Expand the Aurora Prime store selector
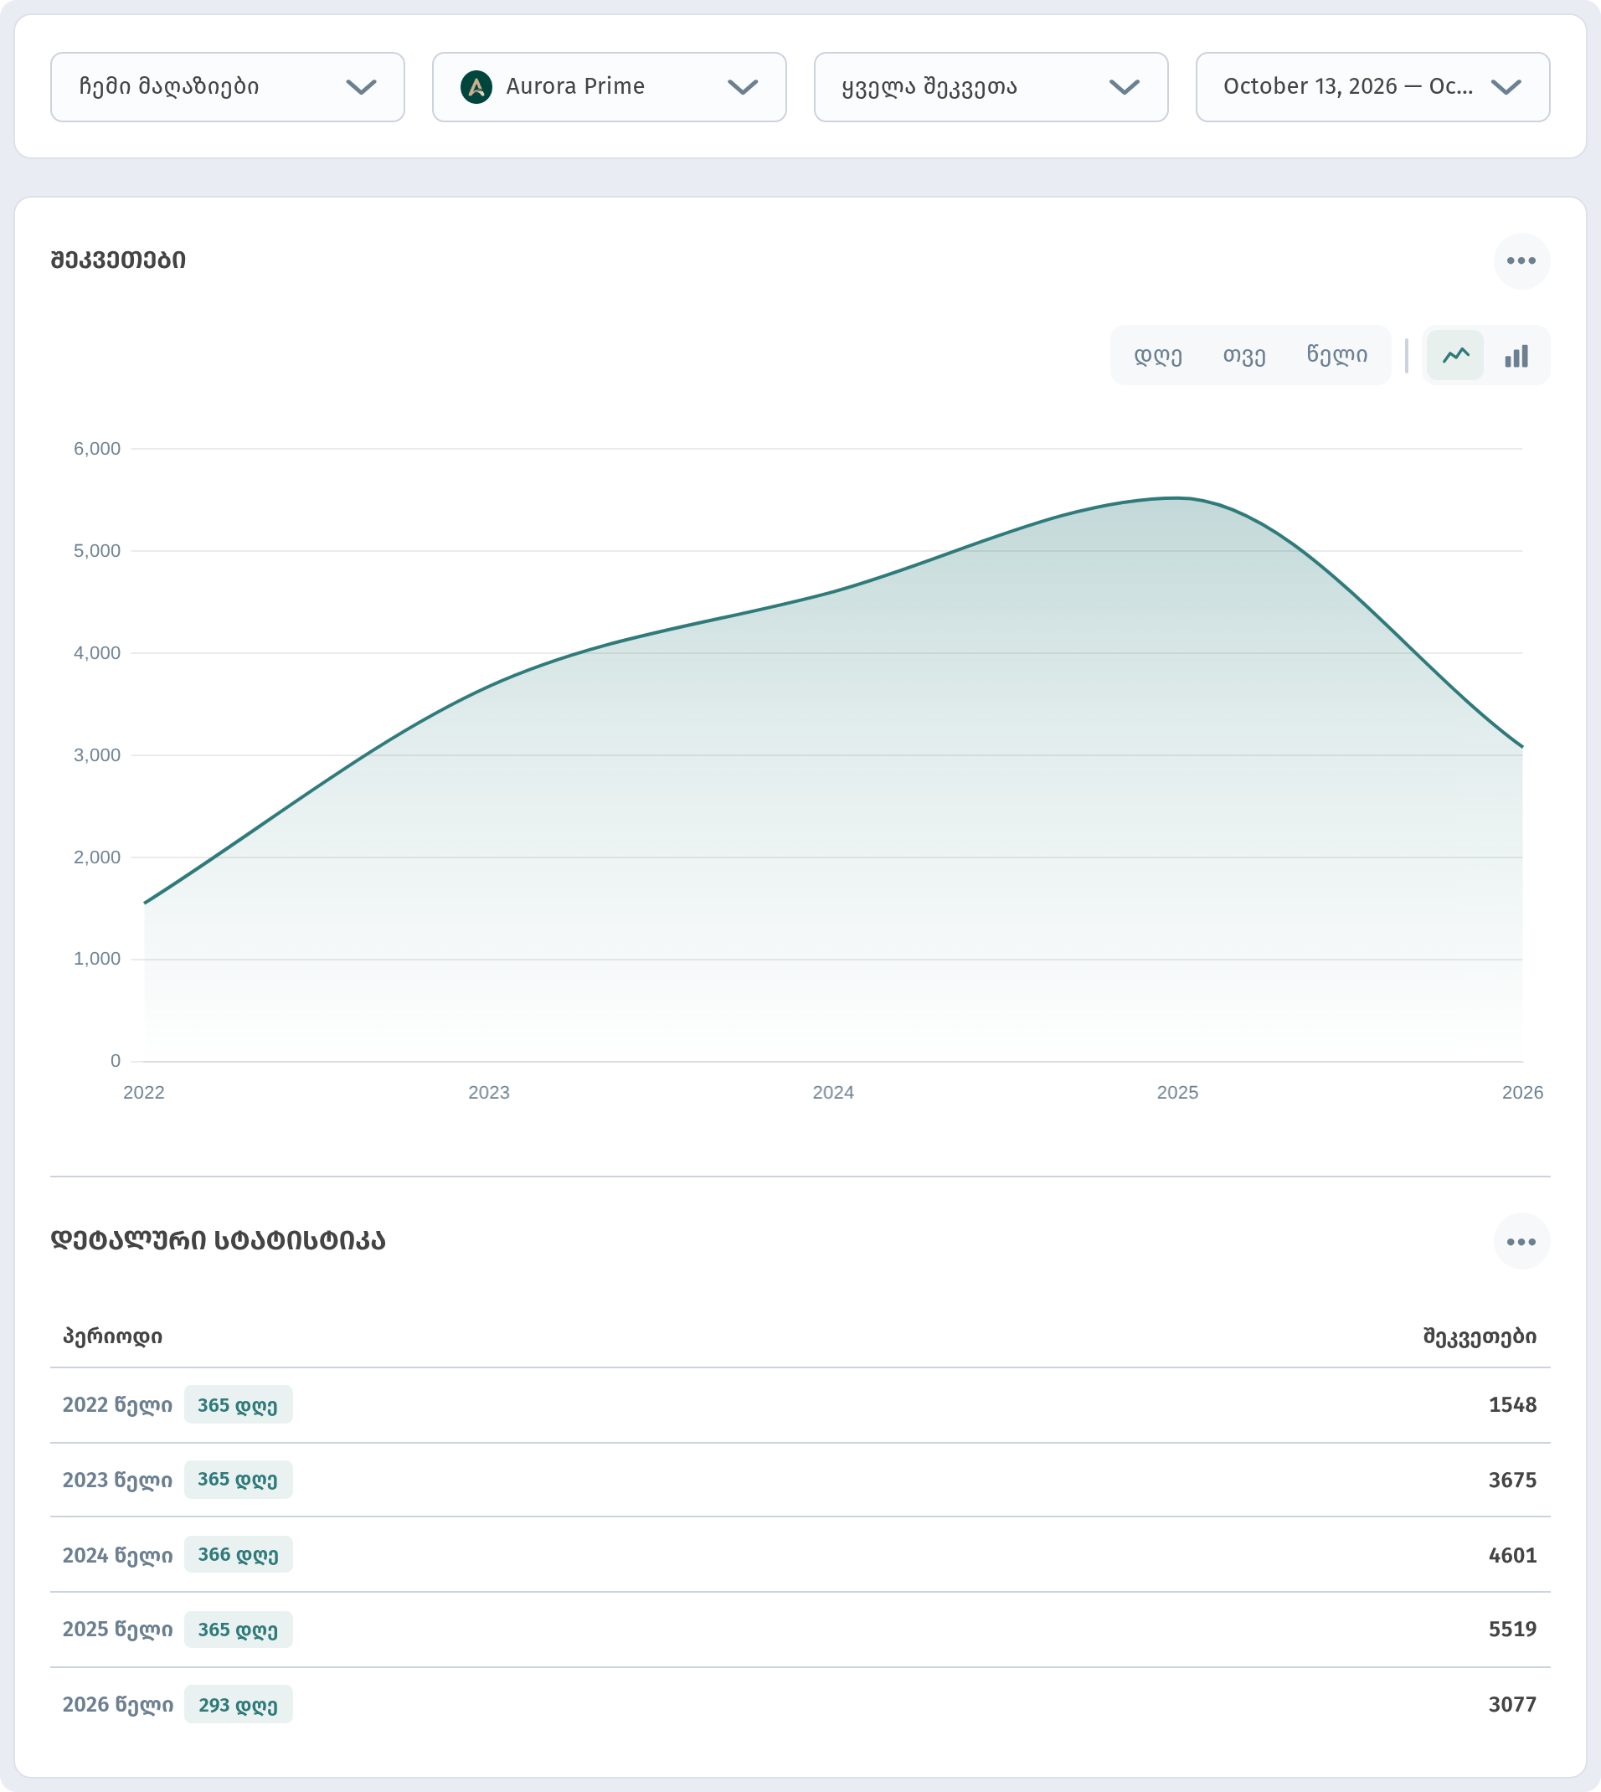The height and width of the screenshot is (1792, 1601). (x=610, y=86)
